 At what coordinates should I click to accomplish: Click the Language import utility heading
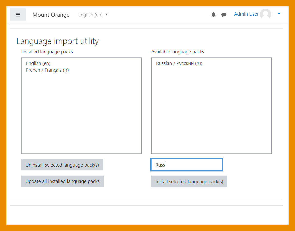click(x=57, y=41)
